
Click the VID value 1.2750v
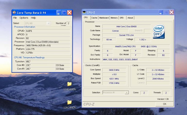[x=48, y=53]
